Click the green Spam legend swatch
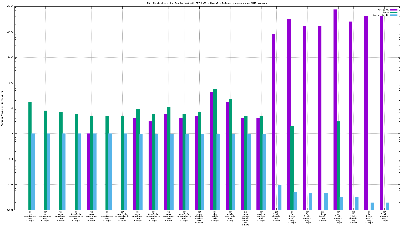Viewport: 404px width, 227px height. (393, 12)
